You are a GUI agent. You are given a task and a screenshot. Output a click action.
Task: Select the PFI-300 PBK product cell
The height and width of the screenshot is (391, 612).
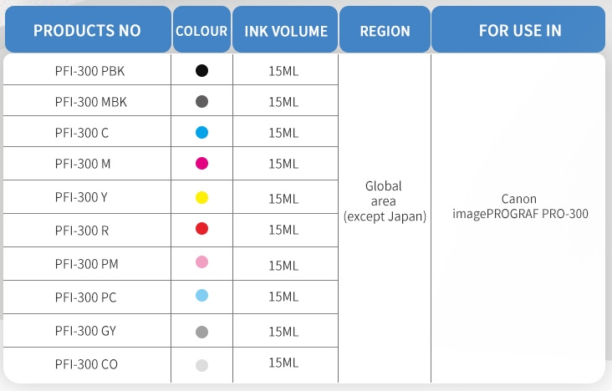89,71
